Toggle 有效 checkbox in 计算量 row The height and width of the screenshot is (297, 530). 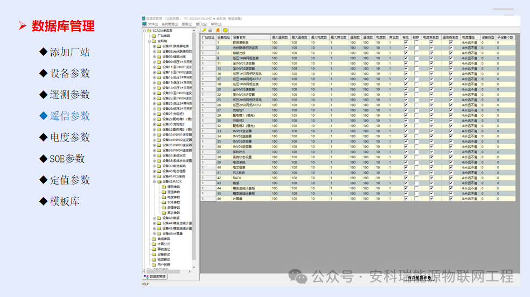coord(406,199)
